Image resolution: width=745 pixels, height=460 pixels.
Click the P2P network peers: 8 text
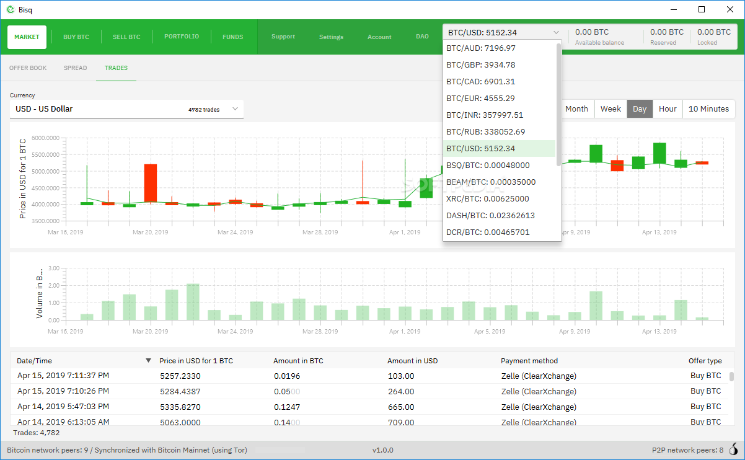pos(688,450)
